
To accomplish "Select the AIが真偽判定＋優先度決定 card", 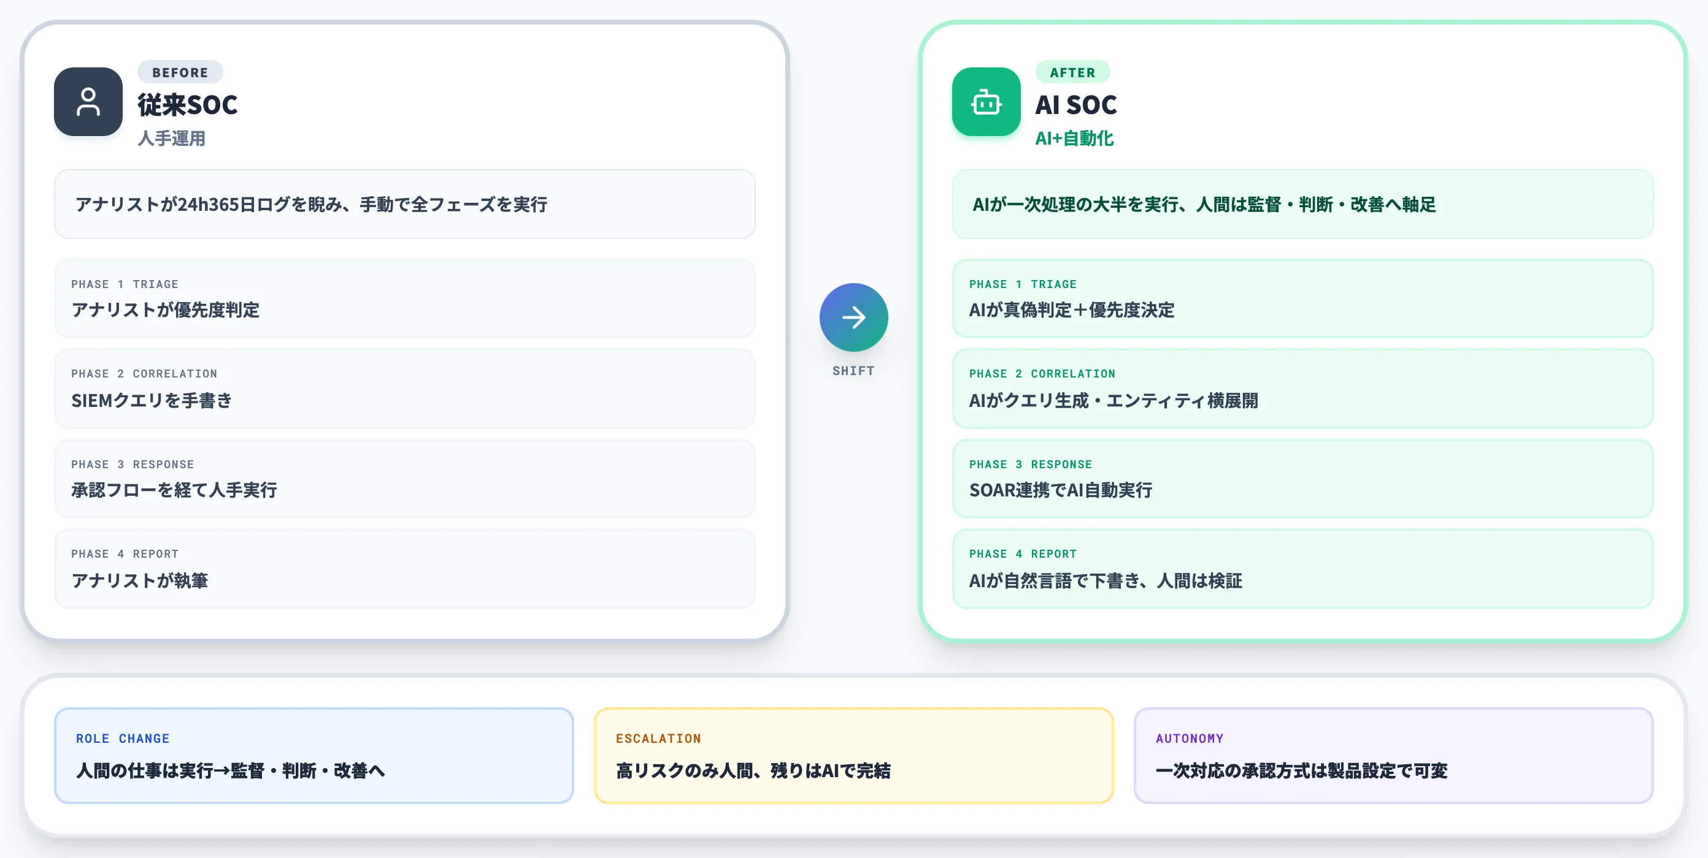I will coord(1302,298).
